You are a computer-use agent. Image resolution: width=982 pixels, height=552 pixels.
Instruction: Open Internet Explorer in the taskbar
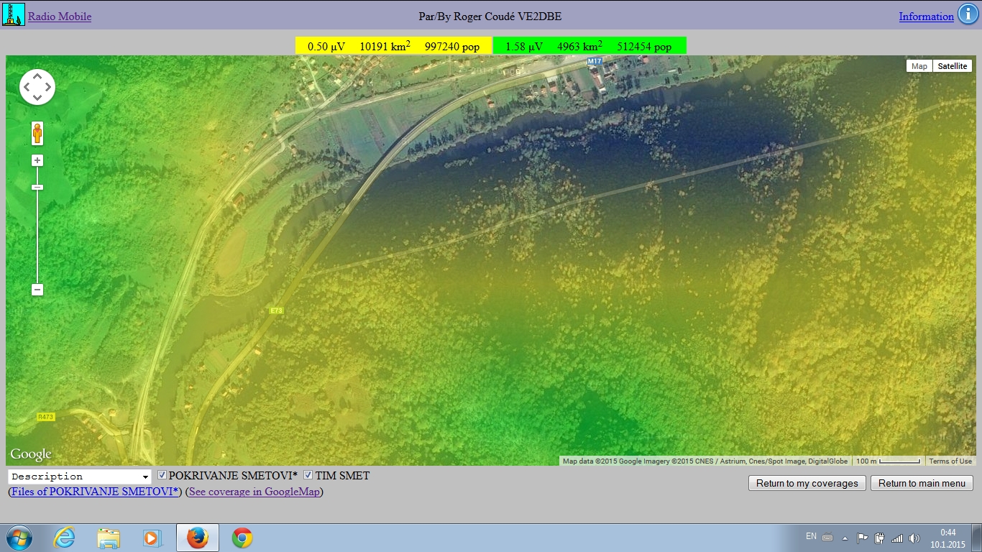65,538
